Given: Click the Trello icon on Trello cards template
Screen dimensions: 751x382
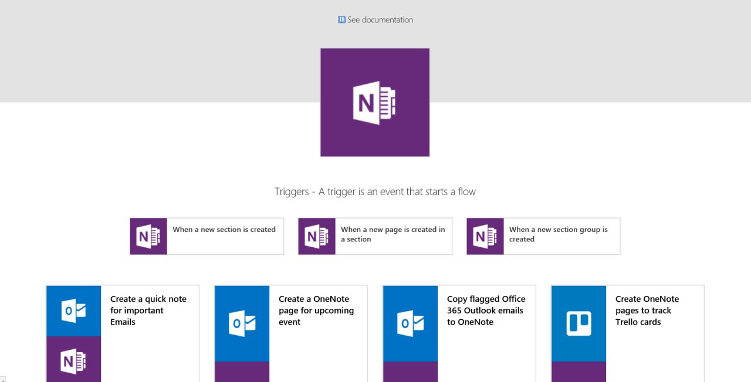Looking at the screenshot, I should [579, 323].
